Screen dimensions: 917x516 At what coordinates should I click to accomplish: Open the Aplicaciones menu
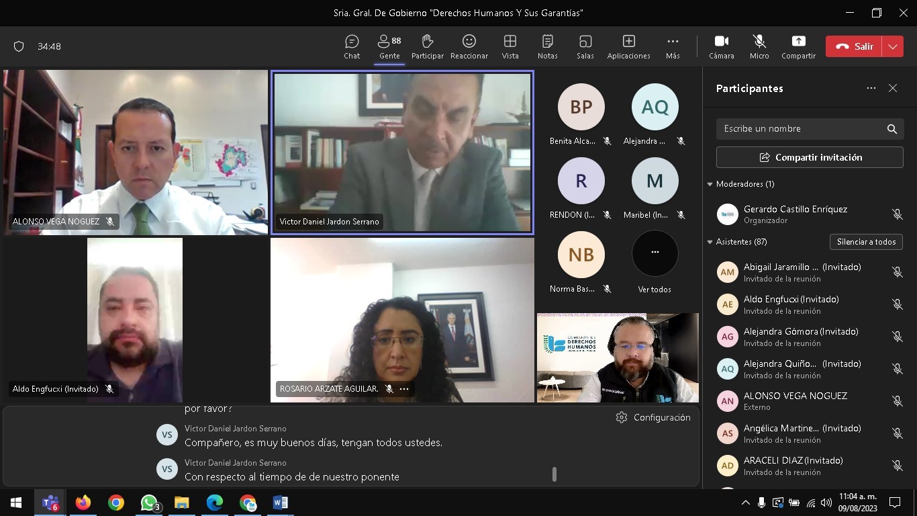coord(628,46)
